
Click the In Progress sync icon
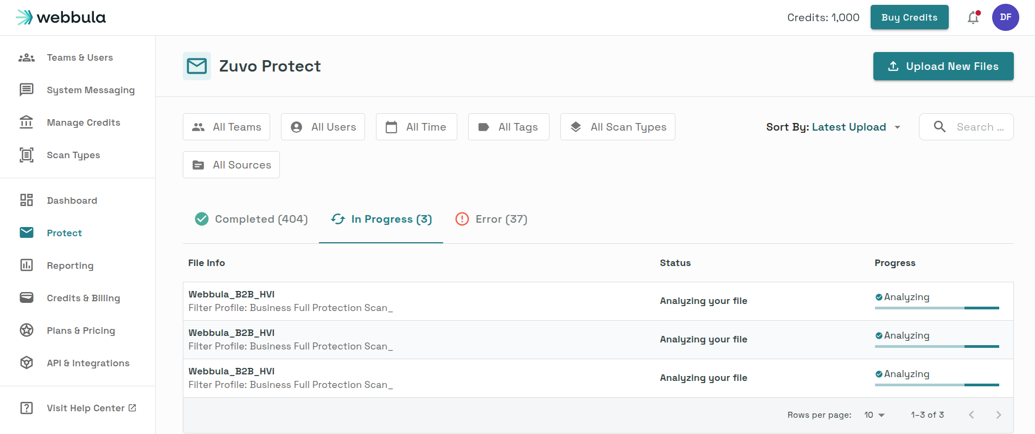click(x=338, y=219)
